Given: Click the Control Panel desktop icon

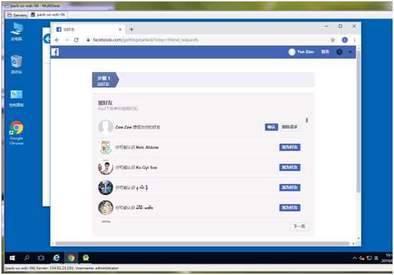Looking at the screenshot, I should coord(16,98).
